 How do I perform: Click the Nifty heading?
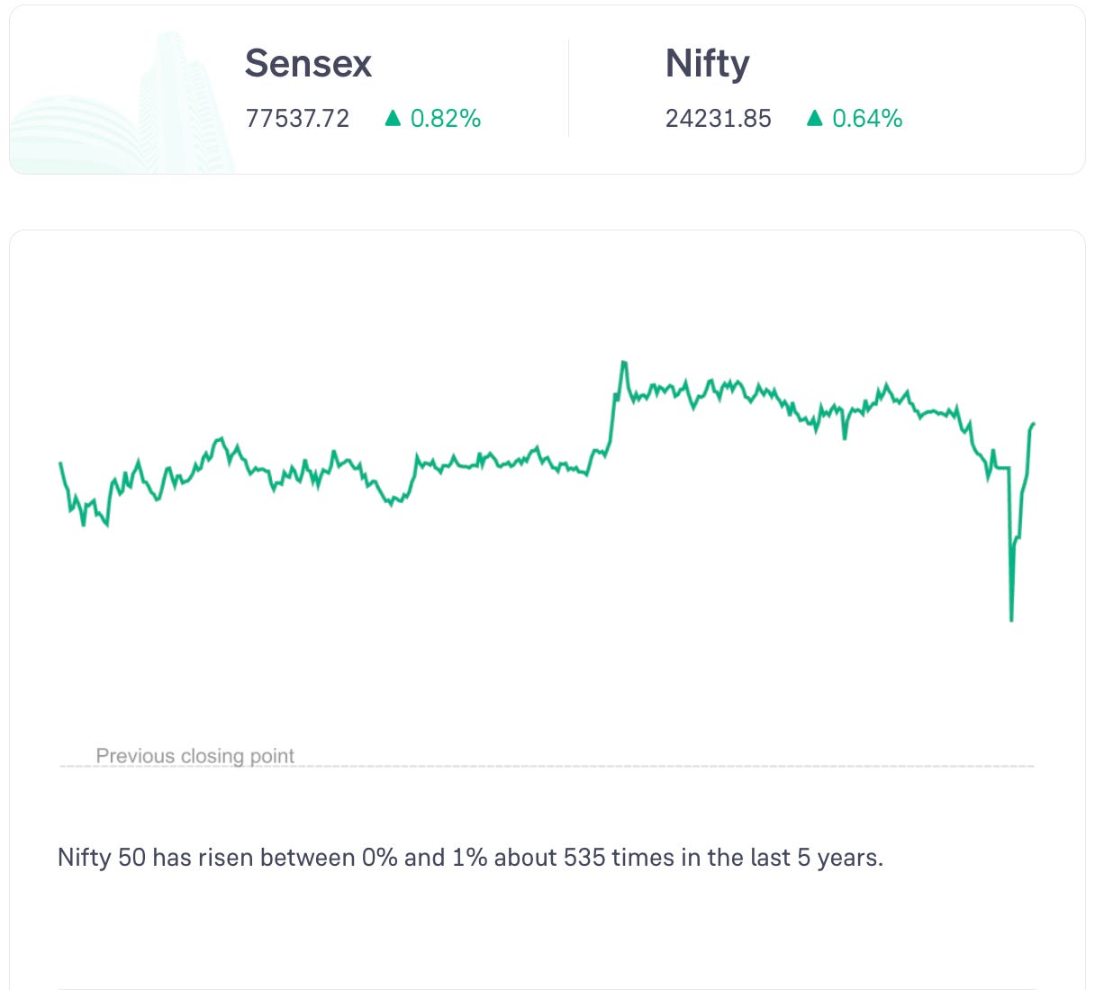[x=707, y=64]
